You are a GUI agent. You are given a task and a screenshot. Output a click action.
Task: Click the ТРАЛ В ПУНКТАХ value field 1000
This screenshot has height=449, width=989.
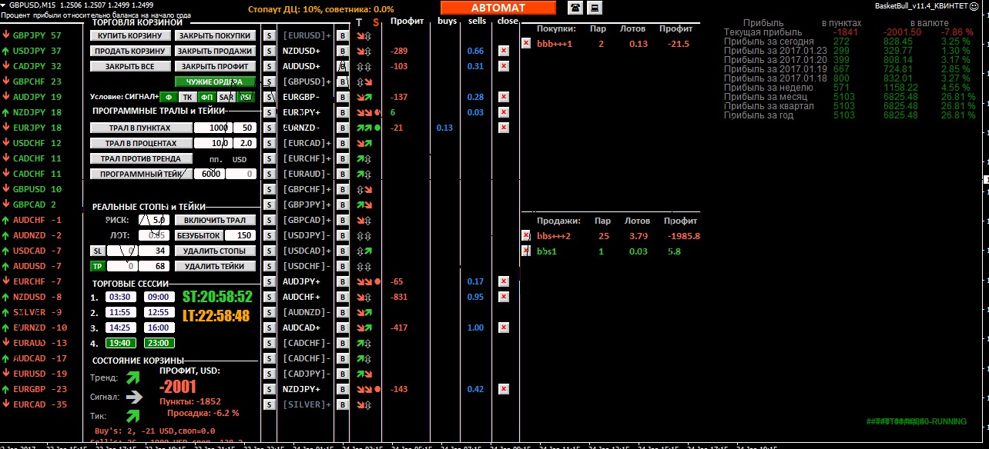(213, 128)
